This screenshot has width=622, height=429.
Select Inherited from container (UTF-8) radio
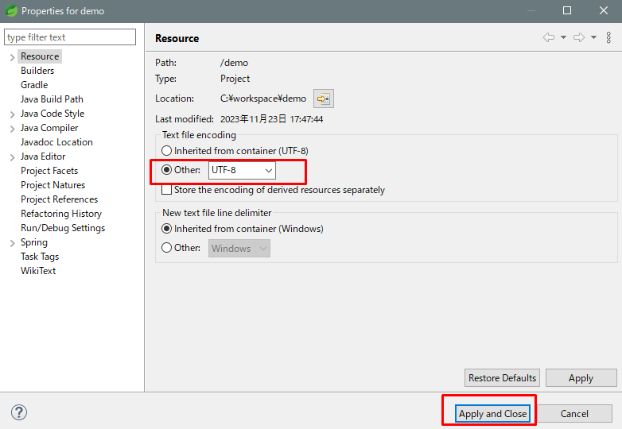coord(166,151)
